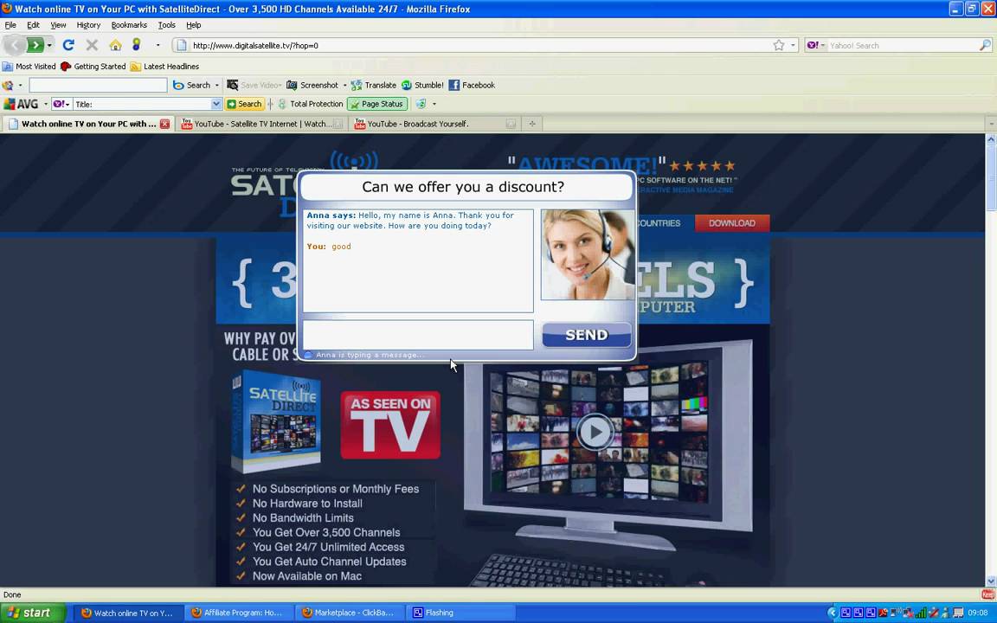Open the AVG Title combo box dropdown
This screenshot has height=623, width=997.
coord(216,104)
